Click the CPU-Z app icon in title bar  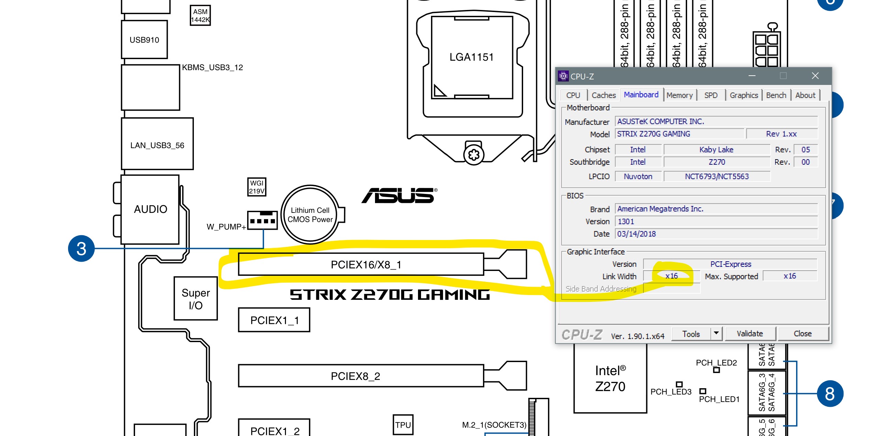point(563,76)
